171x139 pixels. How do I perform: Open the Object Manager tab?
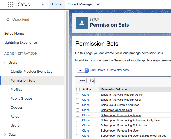pyautogui.click(x=80, y=4)
